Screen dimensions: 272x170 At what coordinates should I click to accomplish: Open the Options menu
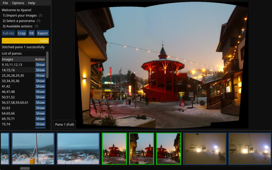point(18,3)
